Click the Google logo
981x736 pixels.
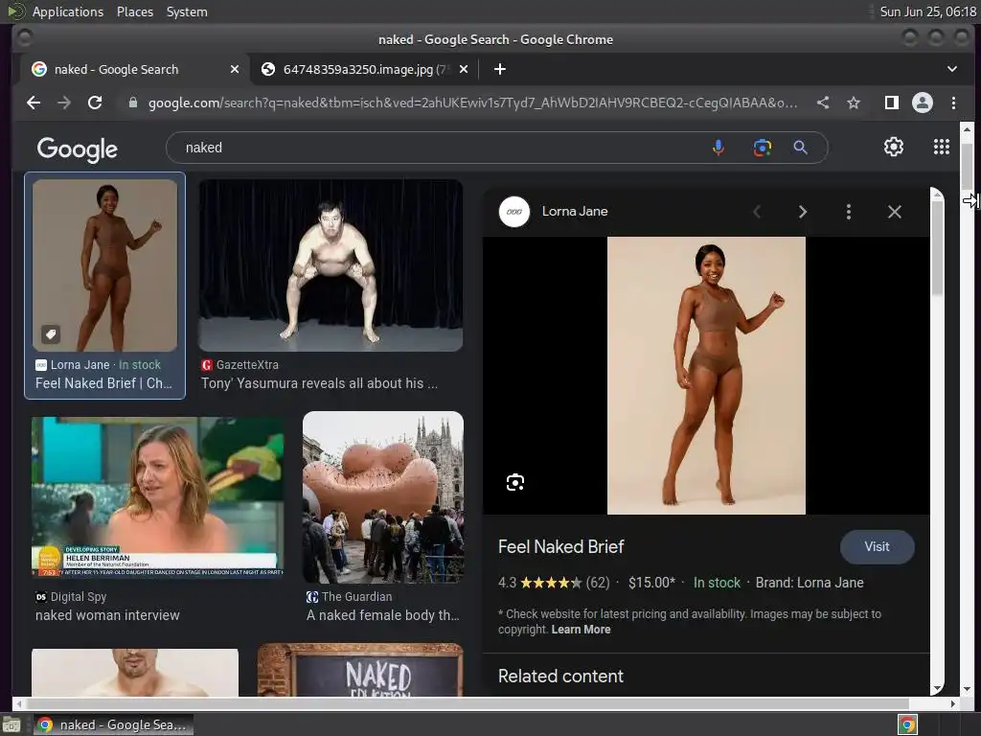pos(77,149)
